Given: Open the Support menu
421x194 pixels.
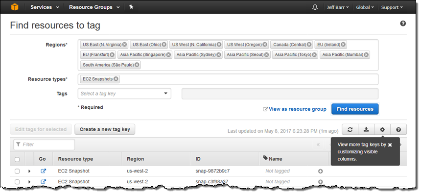Looking at the screenshot, I should (x=392, y=7).
